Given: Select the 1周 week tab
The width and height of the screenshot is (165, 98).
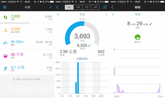Looking at the screenshot, I should pyautogui.click(x=78, y=7).
